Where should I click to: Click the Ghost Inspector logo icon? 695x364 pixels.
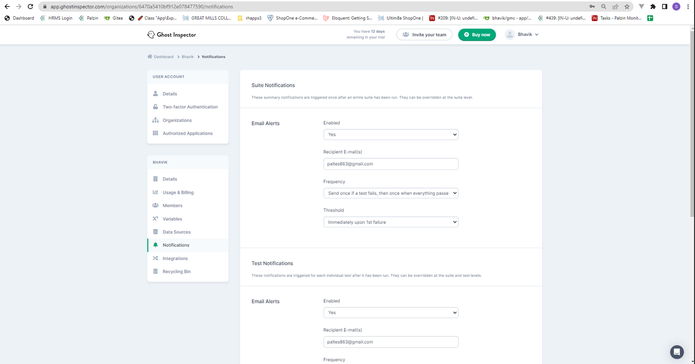151,34
